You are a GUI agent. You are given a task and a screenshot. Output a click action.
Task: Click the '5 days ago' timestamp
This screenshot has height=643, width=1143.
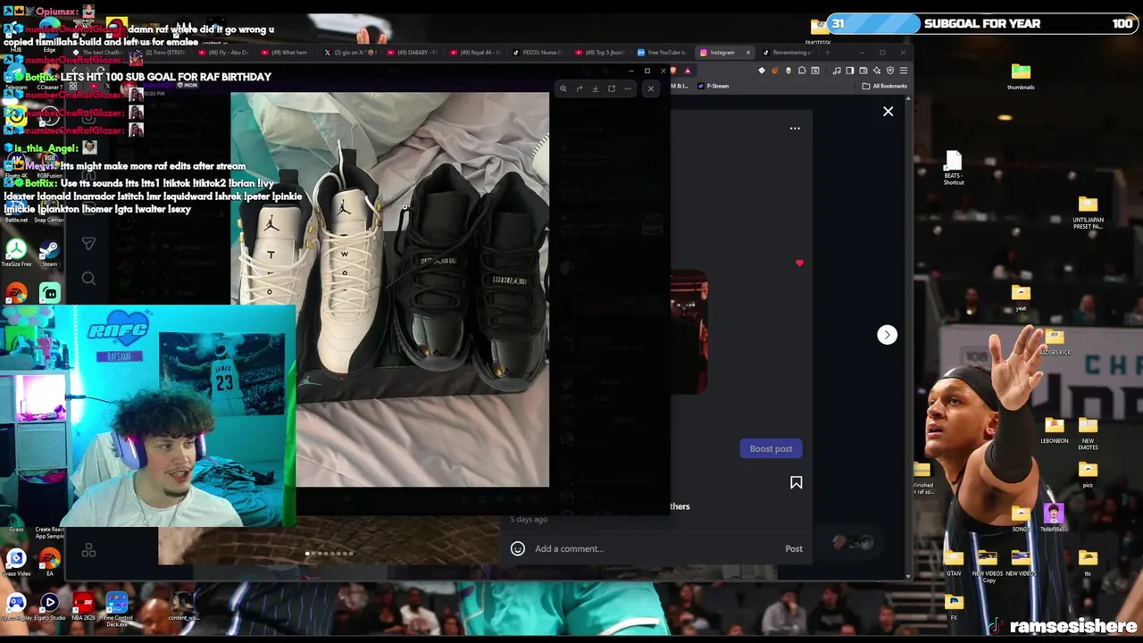529,519
